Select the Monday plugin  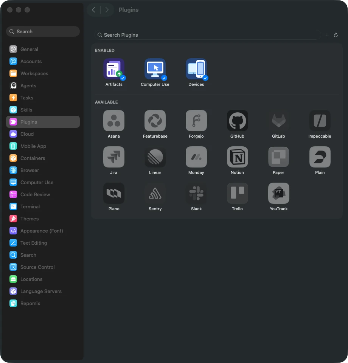point(196,157)
